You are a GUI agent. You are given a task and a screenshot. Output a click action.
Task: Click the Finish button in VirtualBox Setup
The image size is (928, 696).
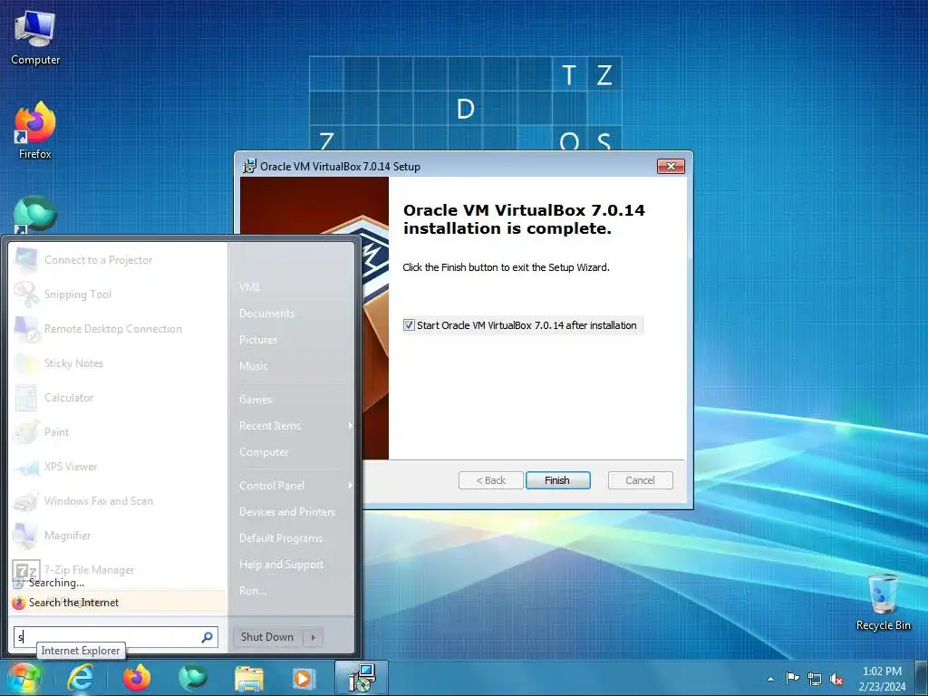[x=557, y=480]
